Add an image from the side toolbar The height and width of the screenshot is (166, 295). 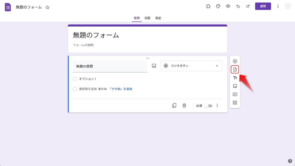pyautogui.click(x=235, y=86)
